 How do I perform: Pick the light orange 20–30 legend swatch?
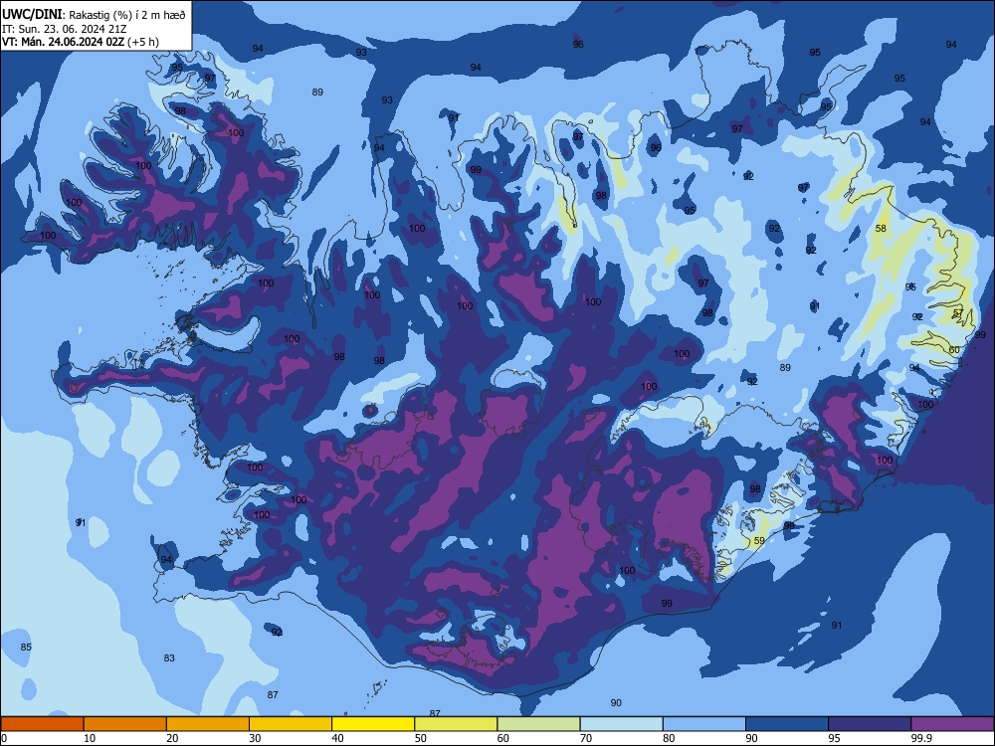(x=208, y=724)
